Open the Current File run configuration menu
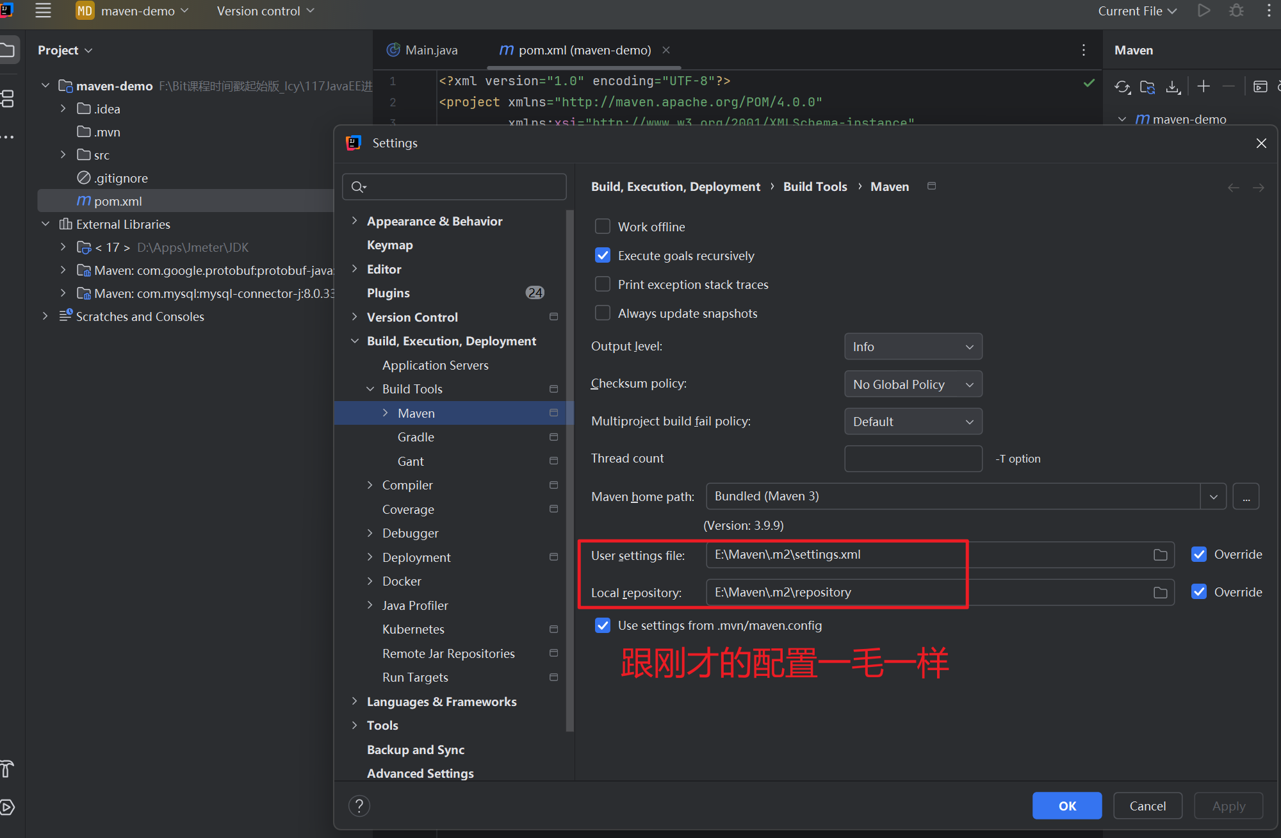Viewport: 1281px width, 838px height. click(1138, 11)
